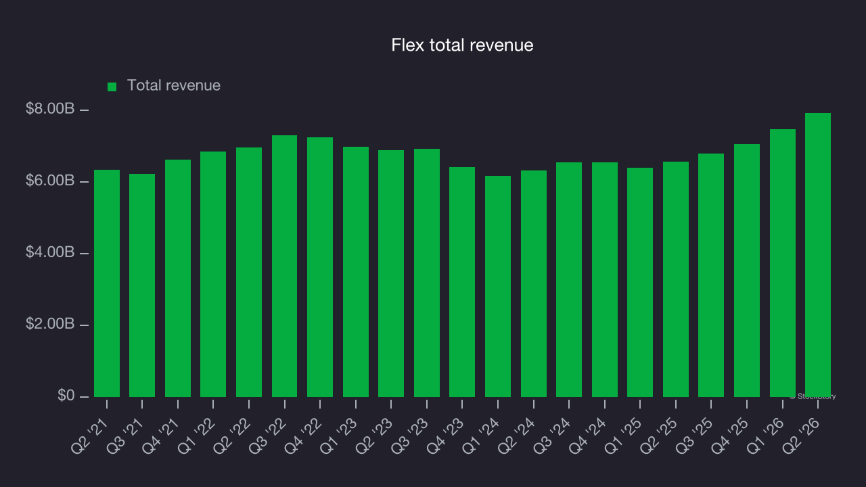Click the "$8.00B" y-axis label
Image resolution: width=866 pixels, height=487 pixels.
(x=50, y=109)
